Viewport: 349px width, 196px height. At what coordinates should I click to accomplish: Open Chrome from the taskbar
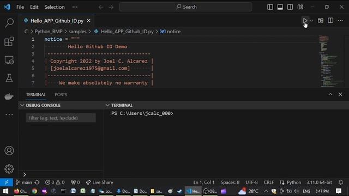click(x=34, y=191)
